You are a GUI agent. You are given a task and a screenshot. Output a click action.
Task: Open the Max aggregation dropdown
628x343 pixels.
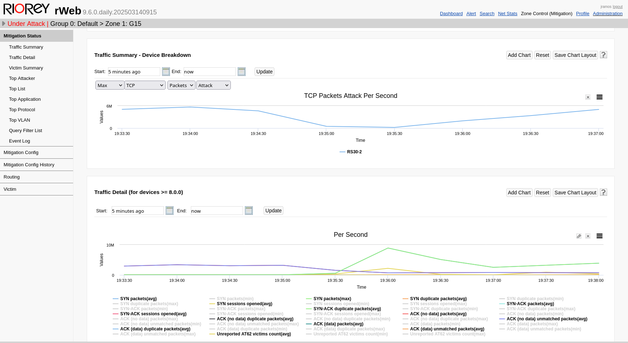pos(110,85)
